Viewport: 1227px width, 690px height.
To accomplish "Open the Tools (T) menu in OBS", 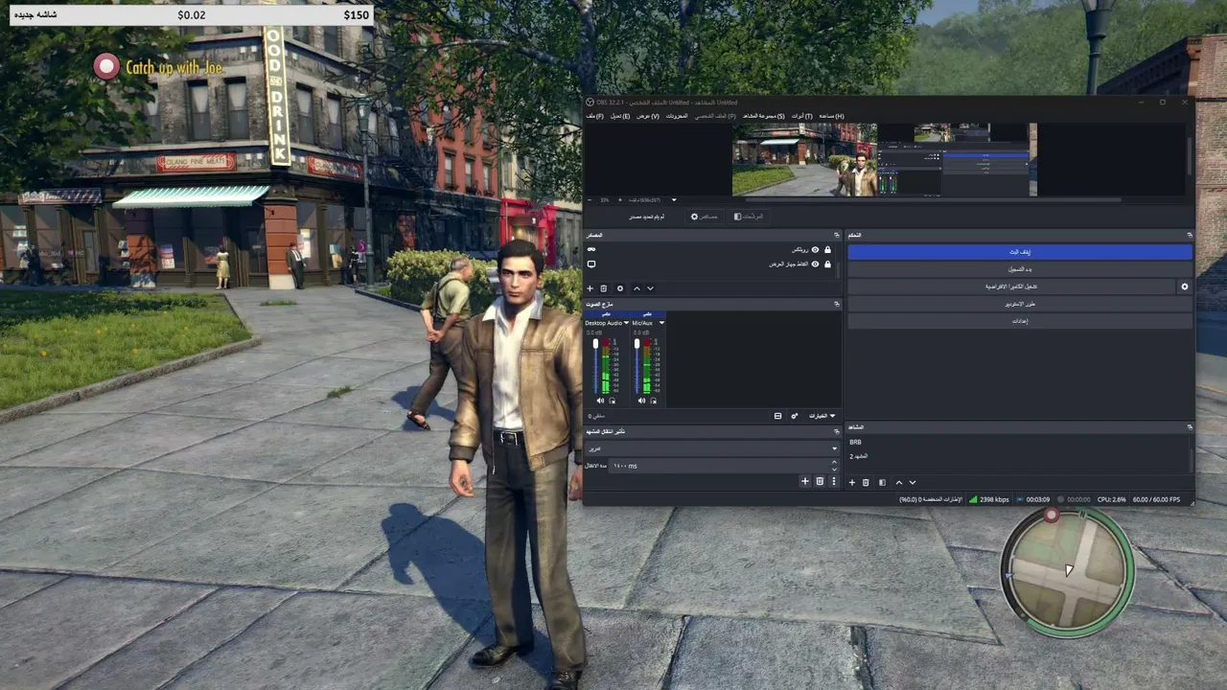I will tap(801, 116).
